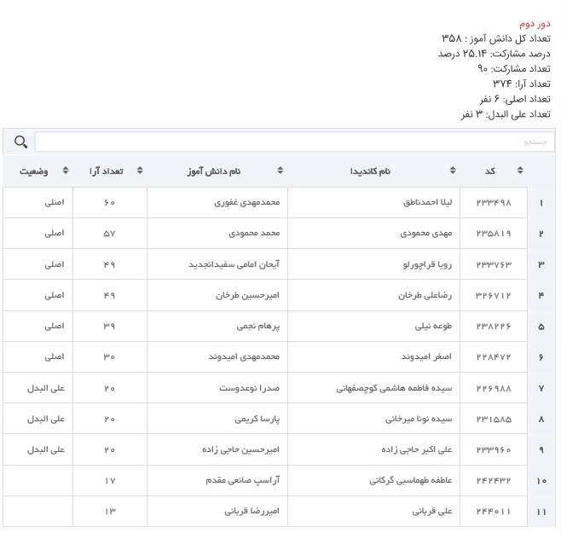Click the وضعیت column header text

[x=34, y=171]
